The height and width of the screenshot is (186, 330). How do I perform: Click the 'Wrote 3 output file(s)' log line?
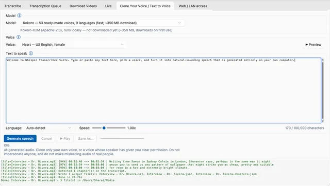pos(129,174)
